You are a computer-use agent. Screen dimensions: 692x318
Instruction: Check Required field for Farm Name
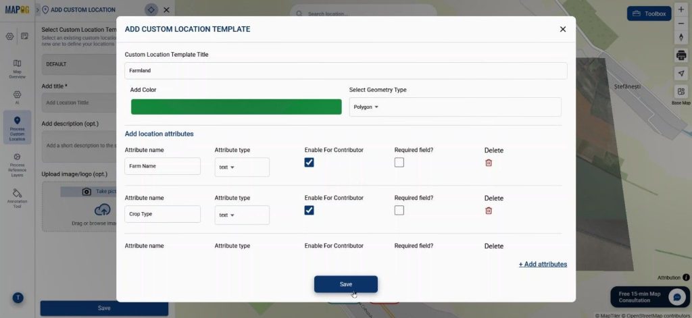(x=399, y=162)
